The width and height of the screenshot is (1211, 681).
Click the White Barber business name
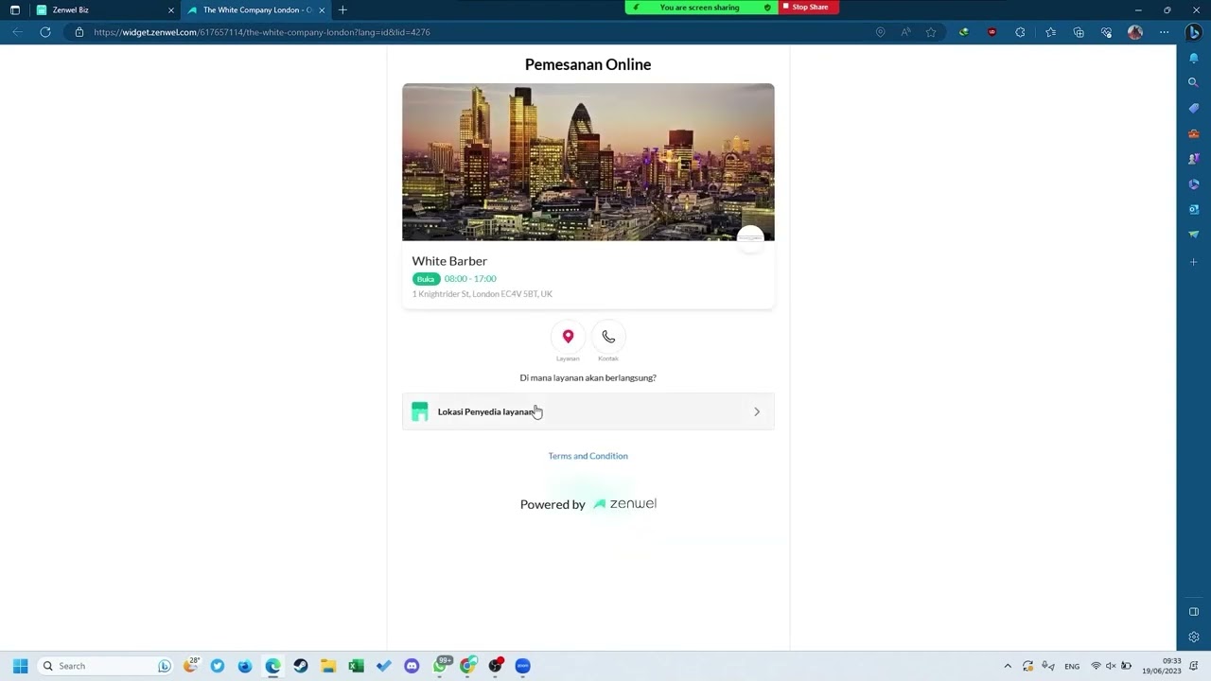click(x=449, y=261)
